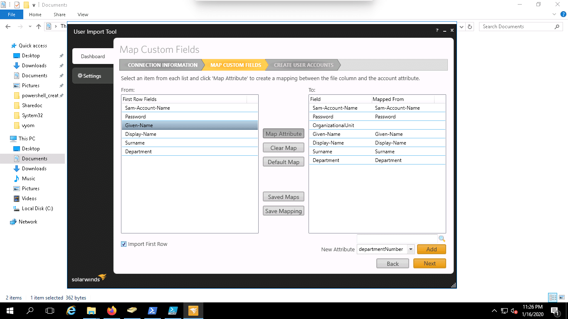Launch Internet Explorer from taskbar
568x319 pixels.
point(71,311)
